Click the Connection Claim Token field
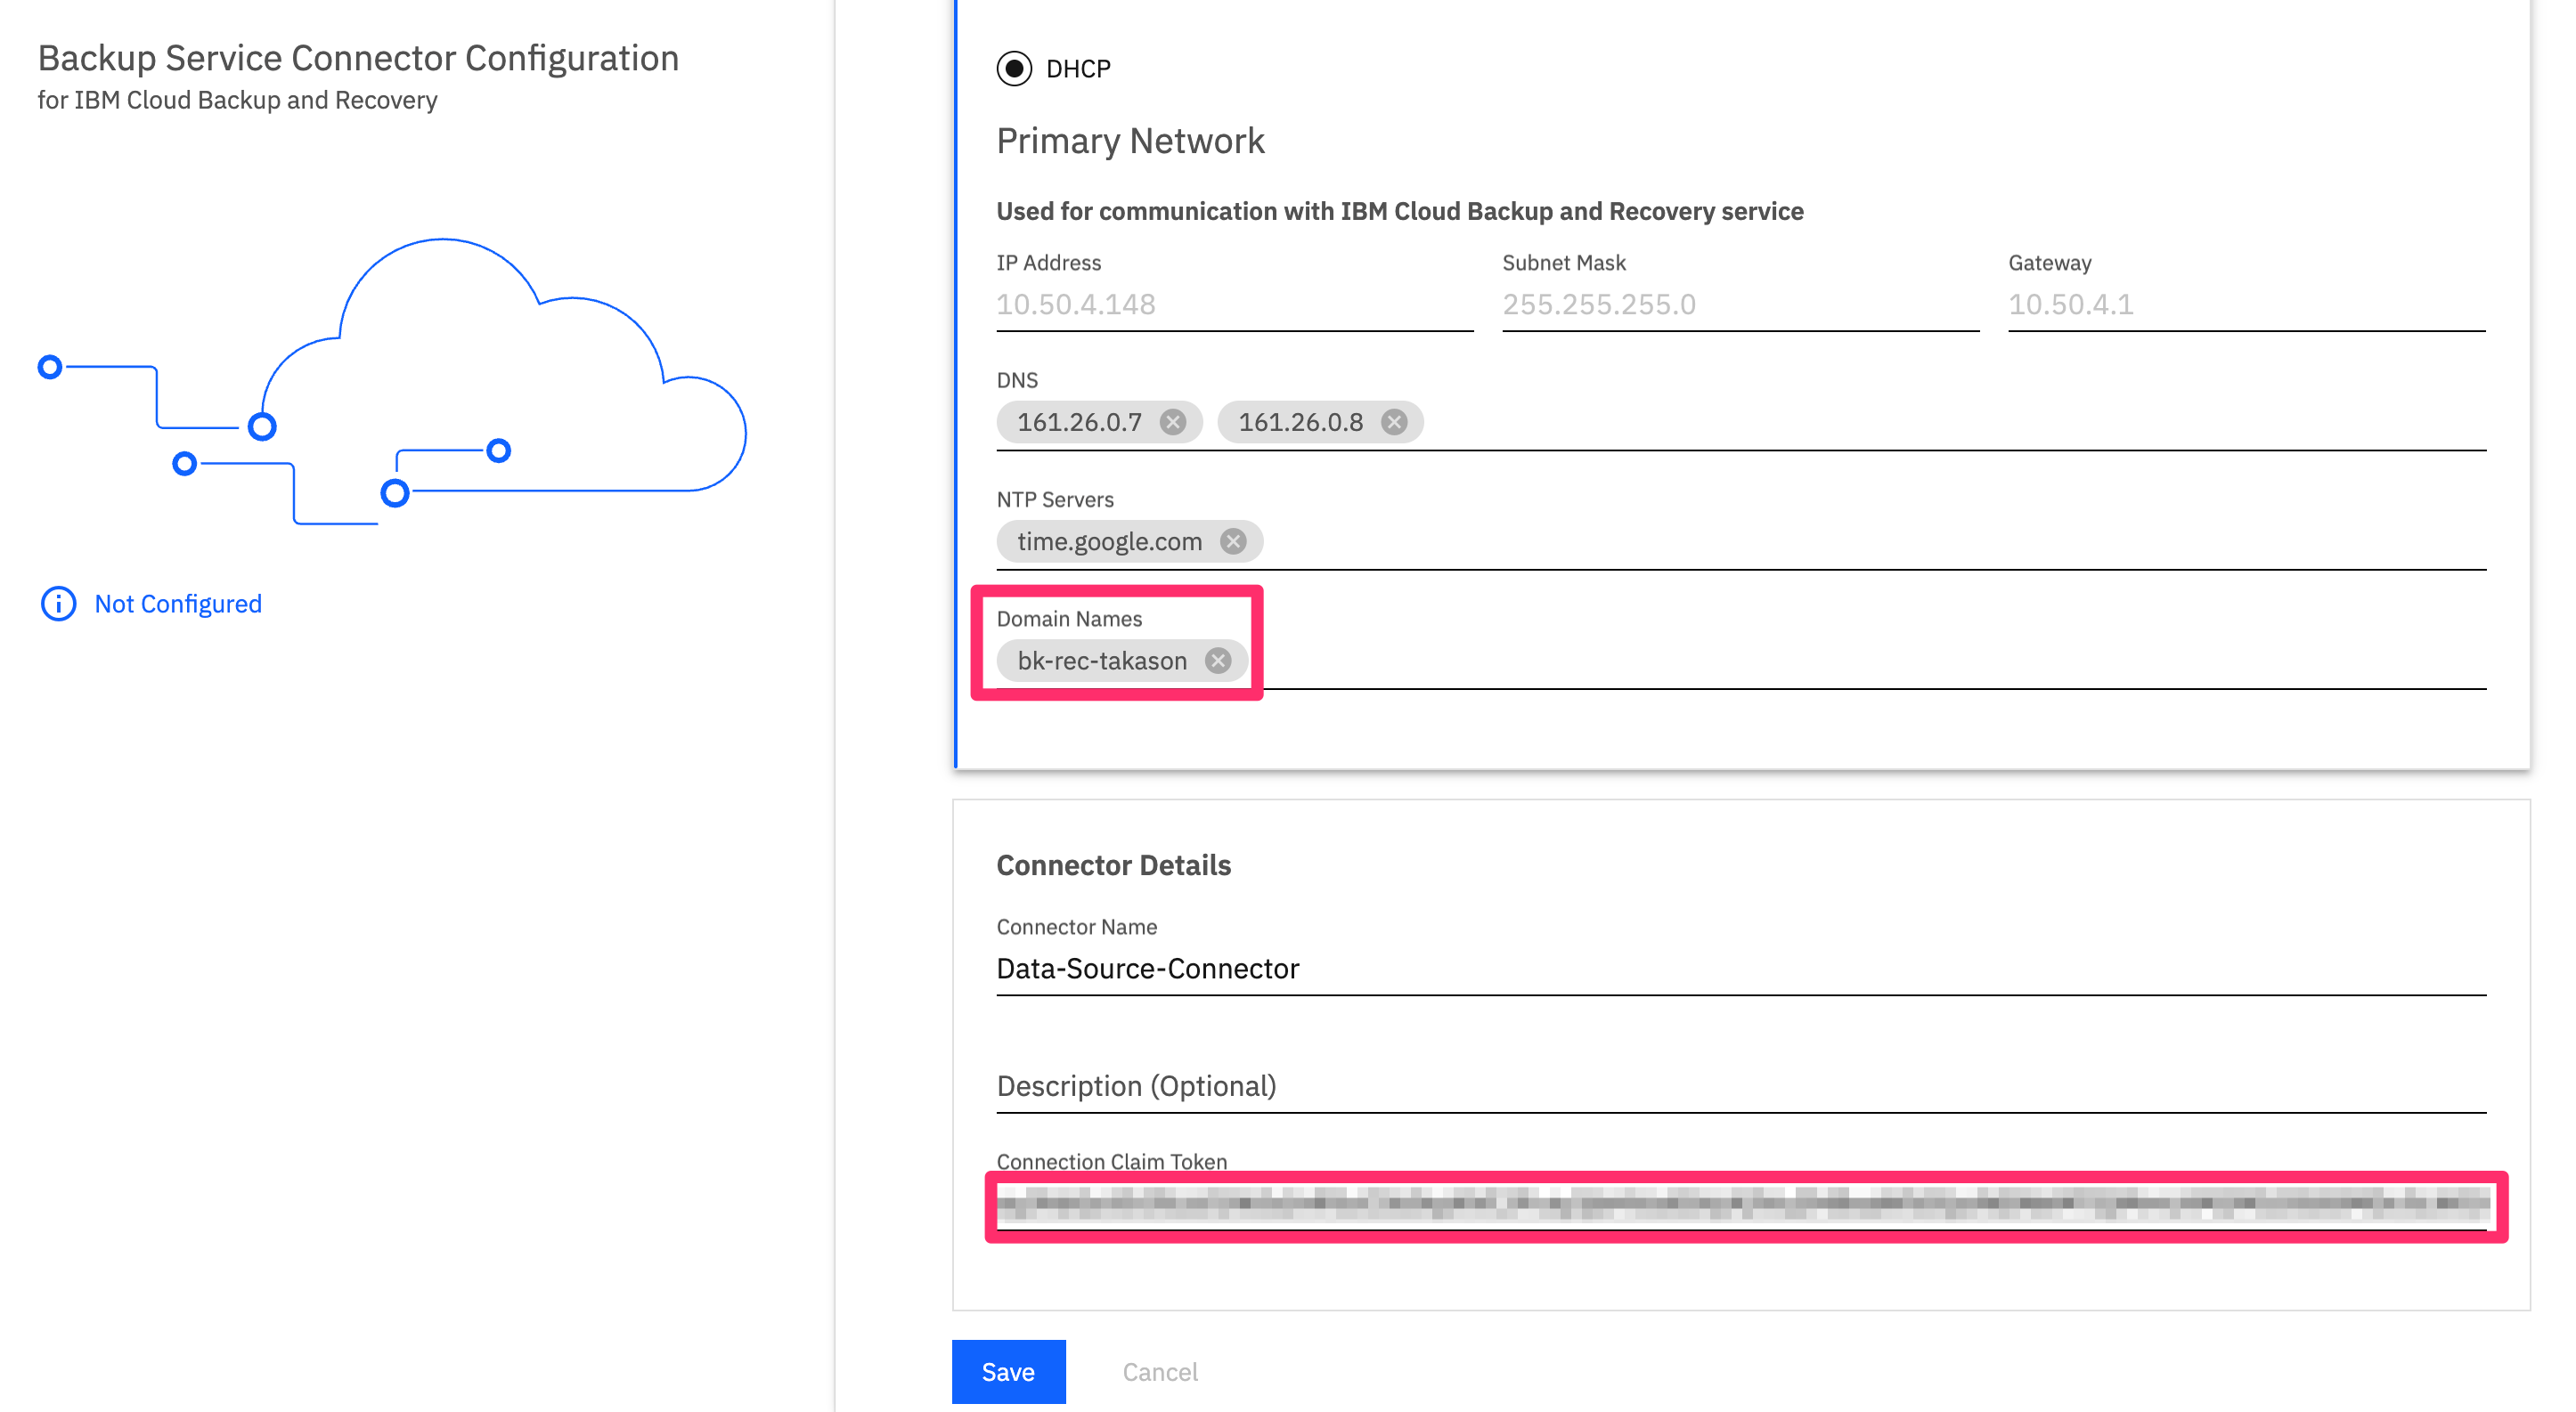Screen dimensions: 2576x1412 (1740, 1205)
